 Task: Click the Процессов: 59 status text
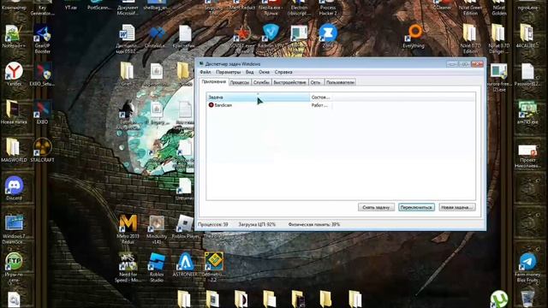tap(213, 224)
